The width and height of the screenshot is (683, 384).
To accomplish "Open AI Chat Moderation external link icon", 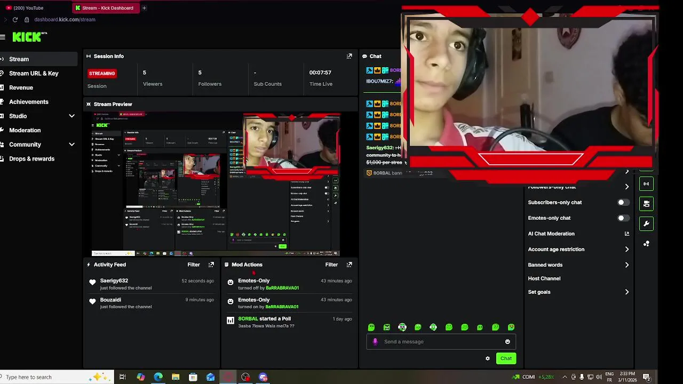I will (x=627, y=234).
